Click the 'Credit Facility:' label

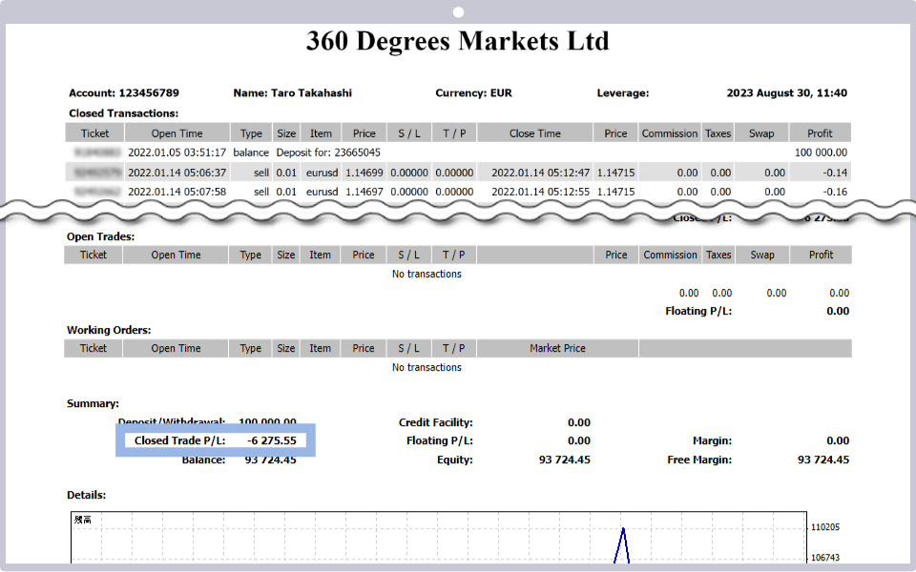pos(436,422)
